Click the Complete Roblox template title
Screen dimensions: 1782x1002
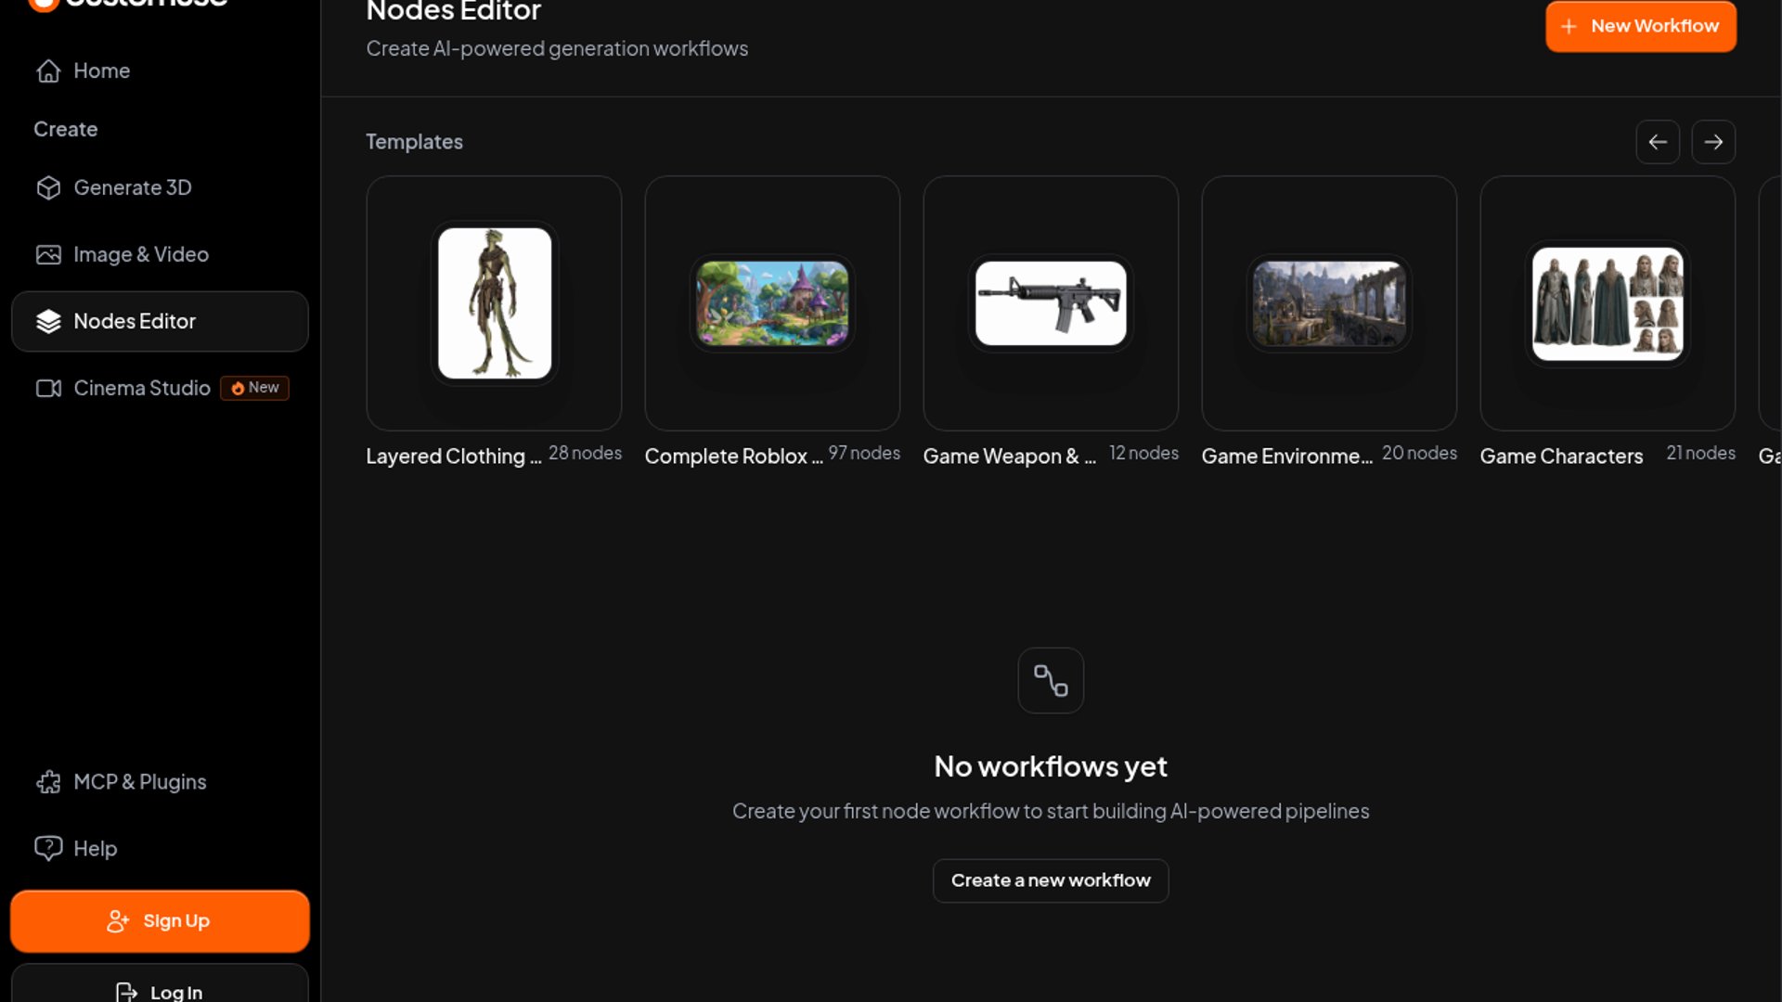coord(733,456)
